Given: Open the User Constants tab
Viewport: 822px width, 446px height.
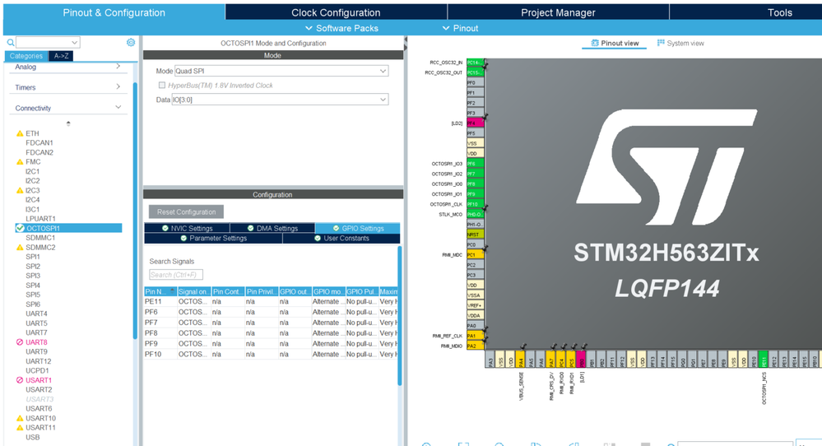Looking at the screenshot, I should click(341, 238).
